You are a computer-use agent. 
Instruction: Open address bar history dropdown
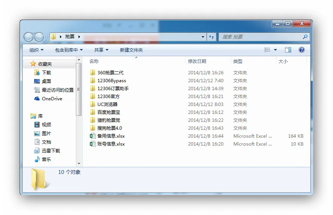[x=203, y=37]
